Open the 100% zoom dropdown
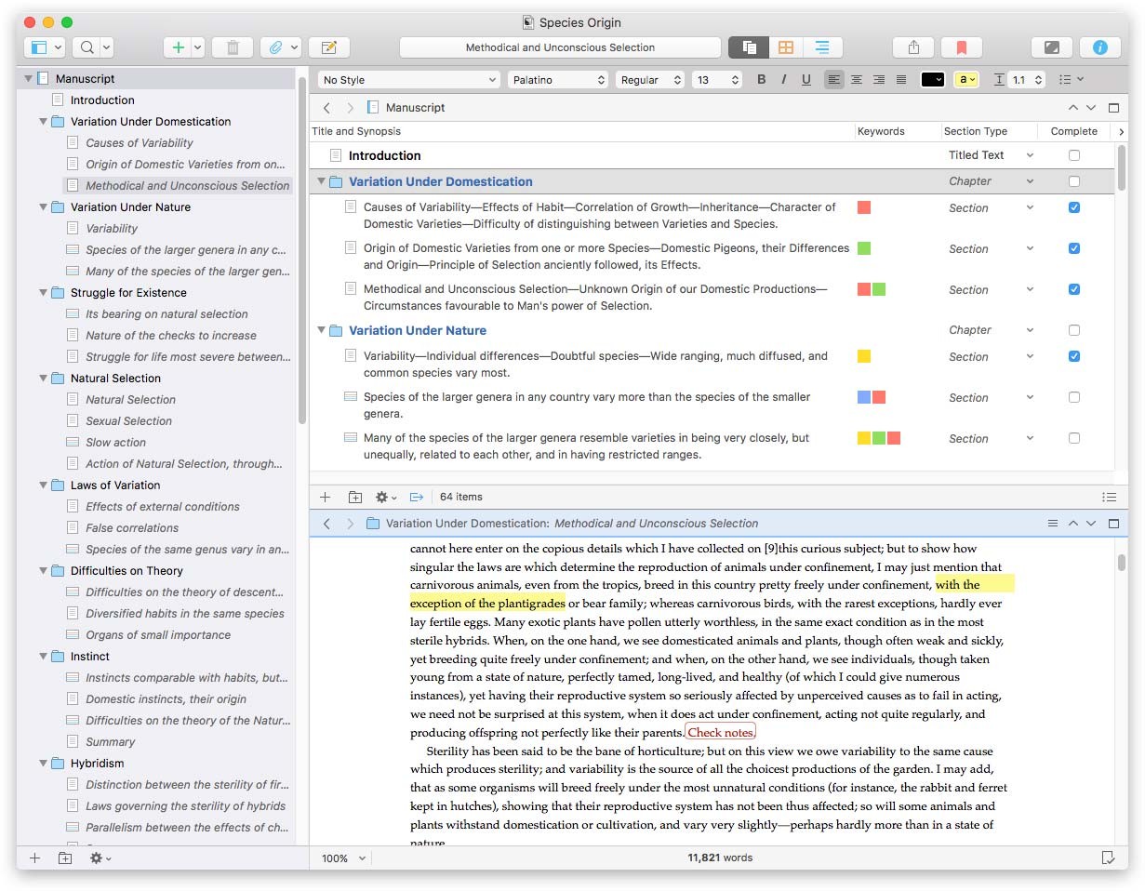1145x891 pixels. [x=343, y=858]
